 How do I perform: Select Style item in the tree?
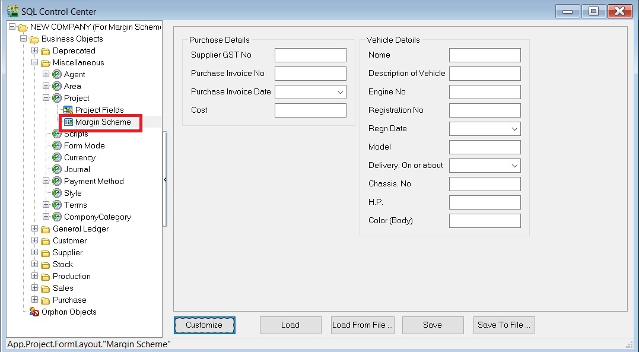[73, 193]
